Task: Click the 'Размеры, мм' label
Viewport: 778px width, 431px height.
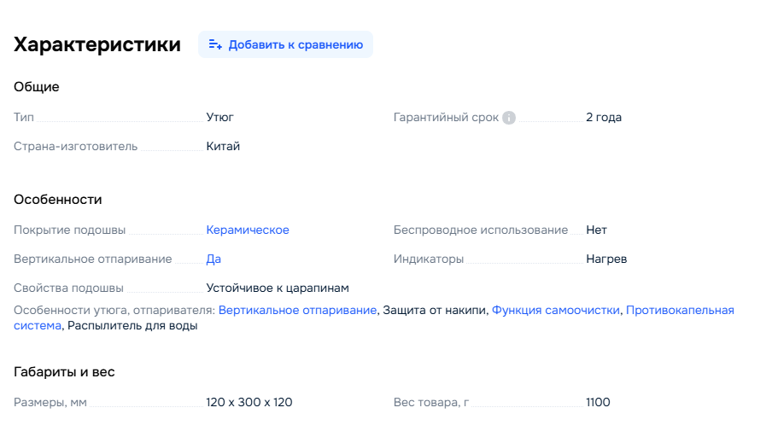Action: [x=50, y=402]
